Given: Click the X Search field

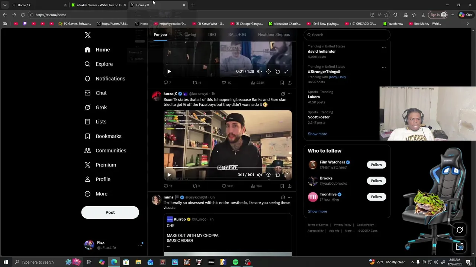Looking at the screenshot, I should coord(347,35).
